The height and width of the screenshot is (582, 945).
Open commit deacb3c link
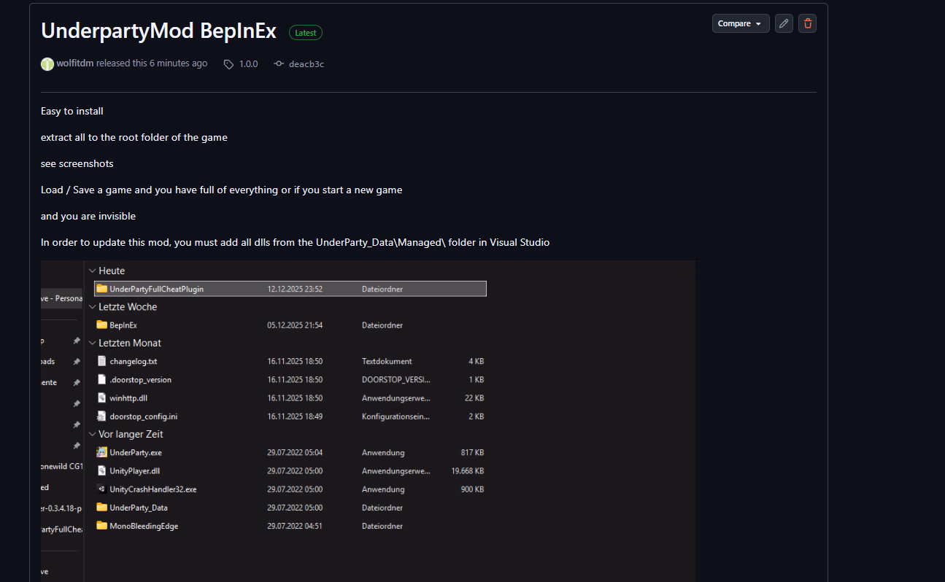[306, 64]
